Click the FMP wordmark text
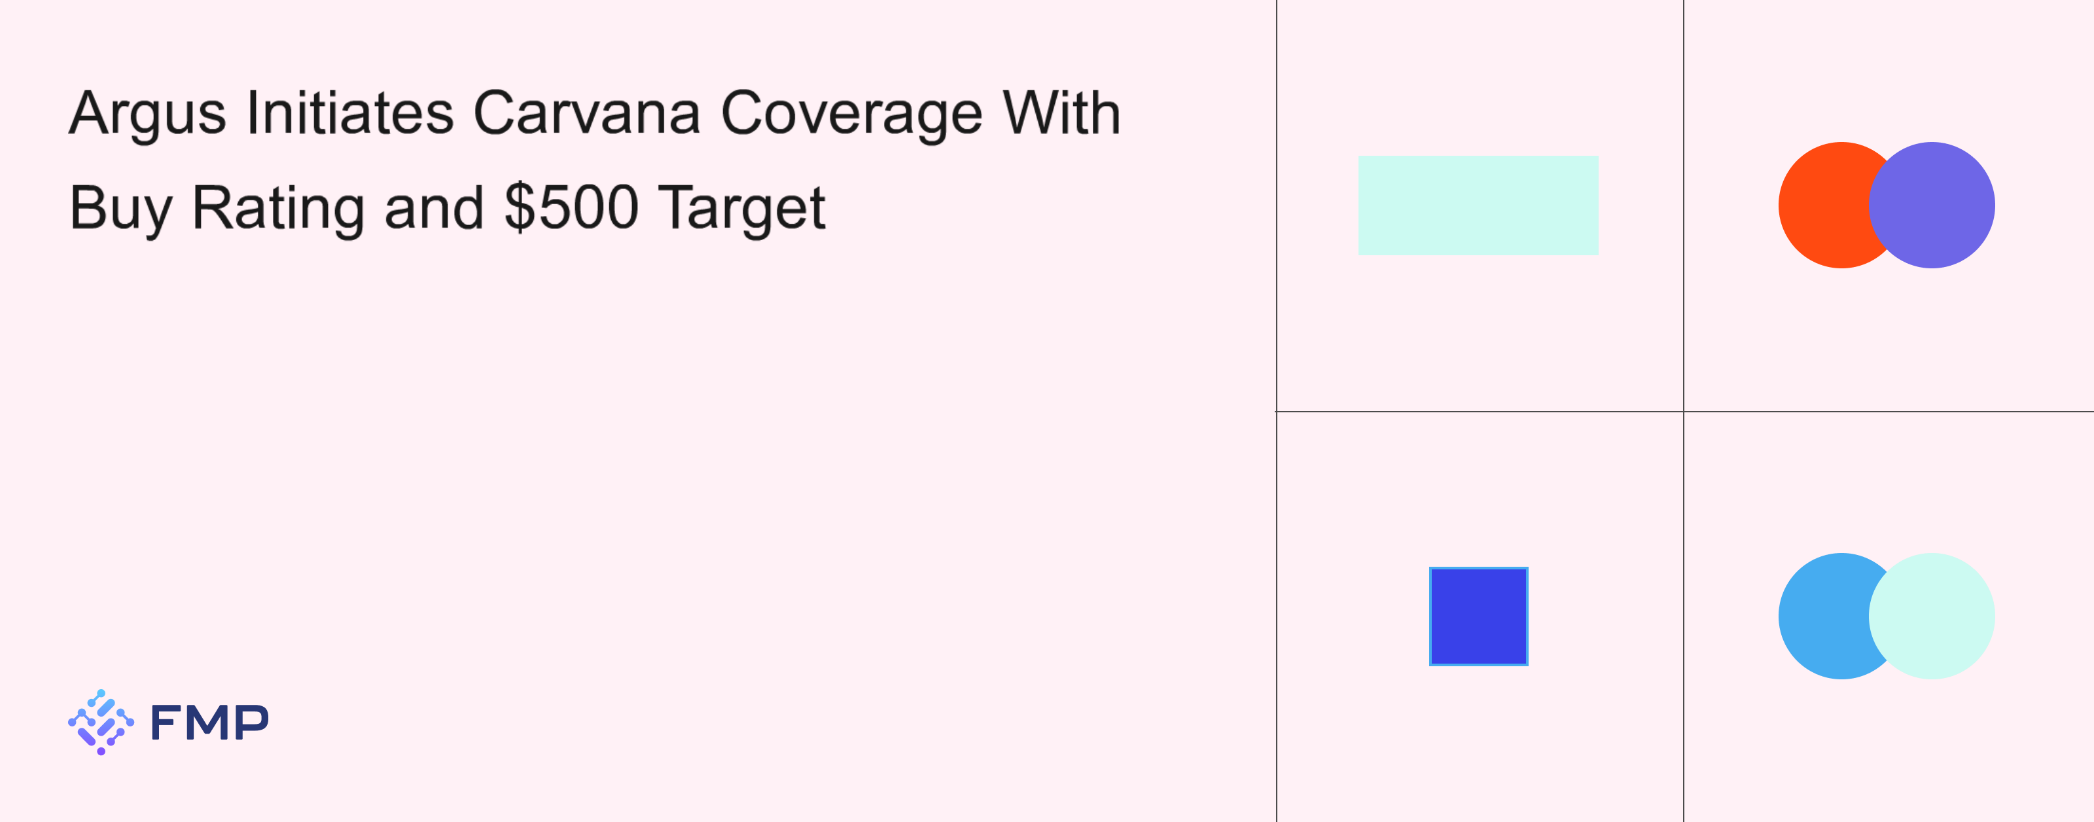 209,722
